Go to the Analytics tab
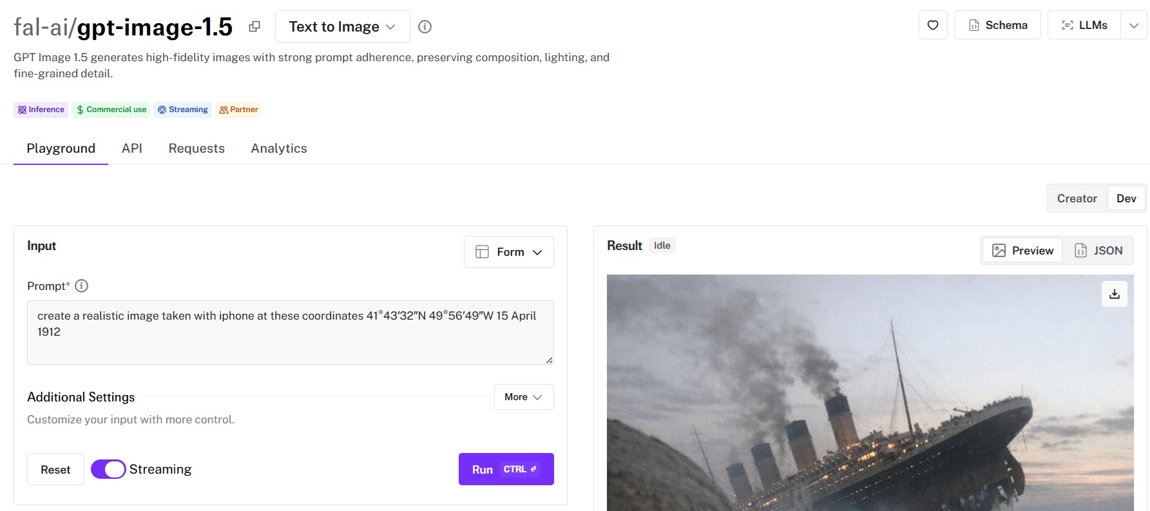This screenshot has width=1150, height=511. coord(279,148)
